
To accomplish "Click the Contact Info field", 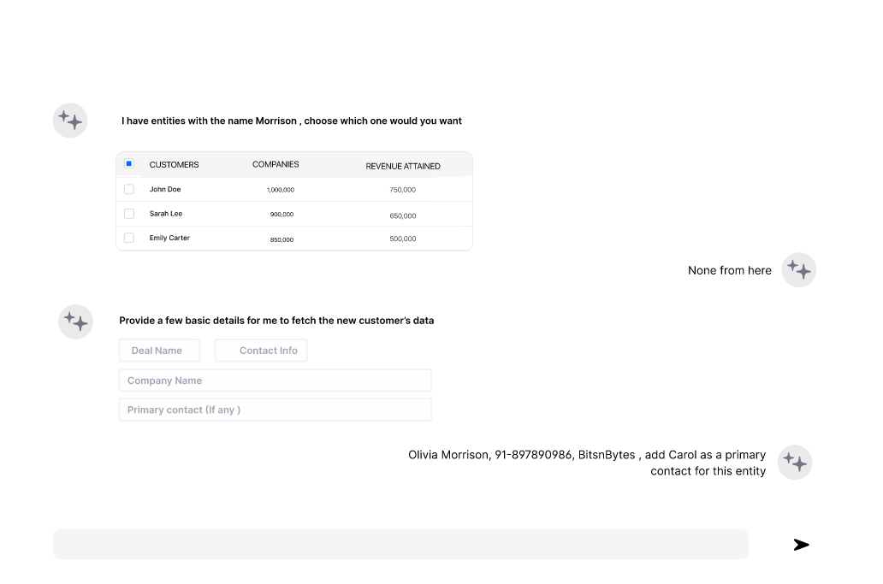I will coord(261,351).
